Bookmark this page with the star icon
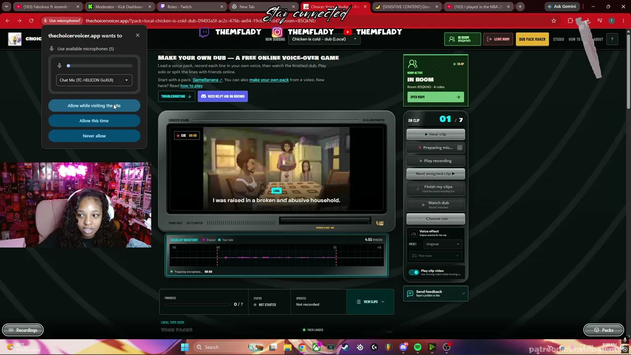 554,21
